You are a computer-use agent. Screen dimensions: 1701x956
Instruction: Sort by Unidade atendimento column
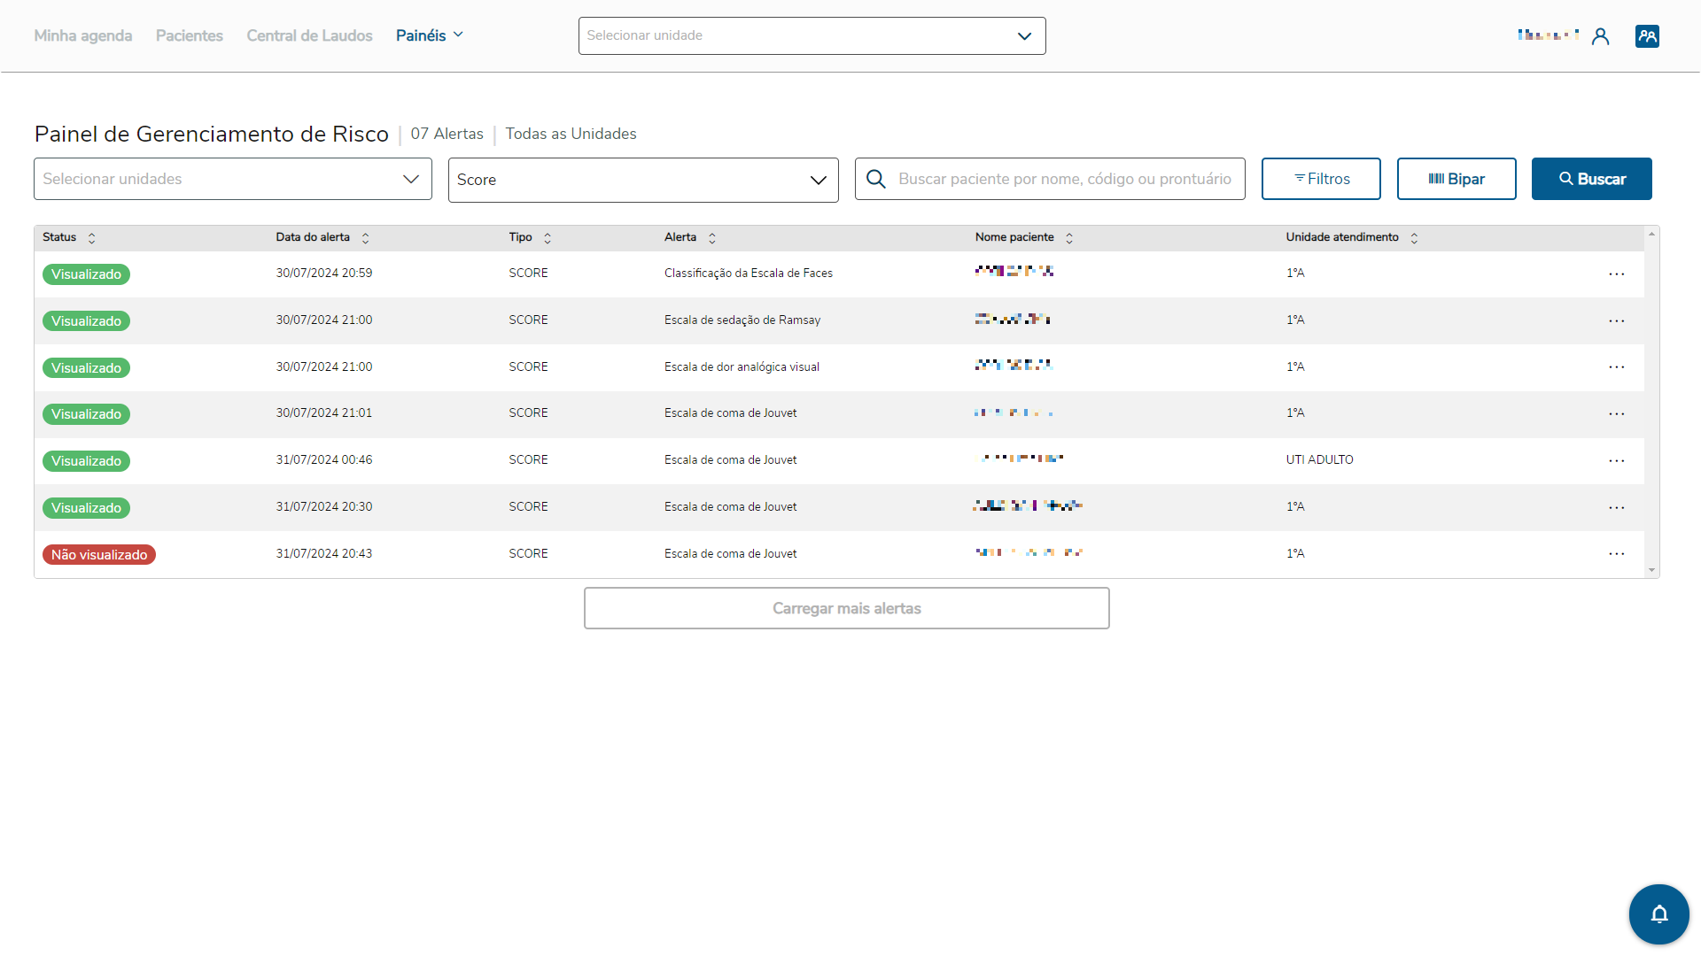tap(1414, 238)
